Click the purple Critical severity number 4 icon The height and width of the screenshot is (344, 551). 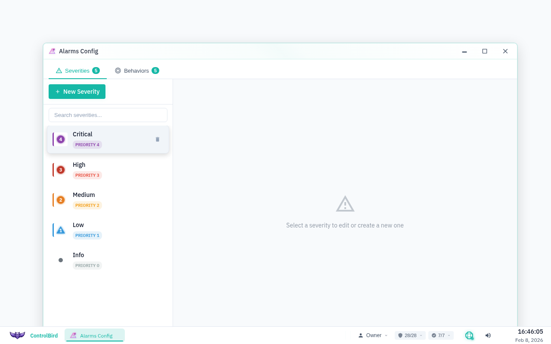click(x=61, y=139)
